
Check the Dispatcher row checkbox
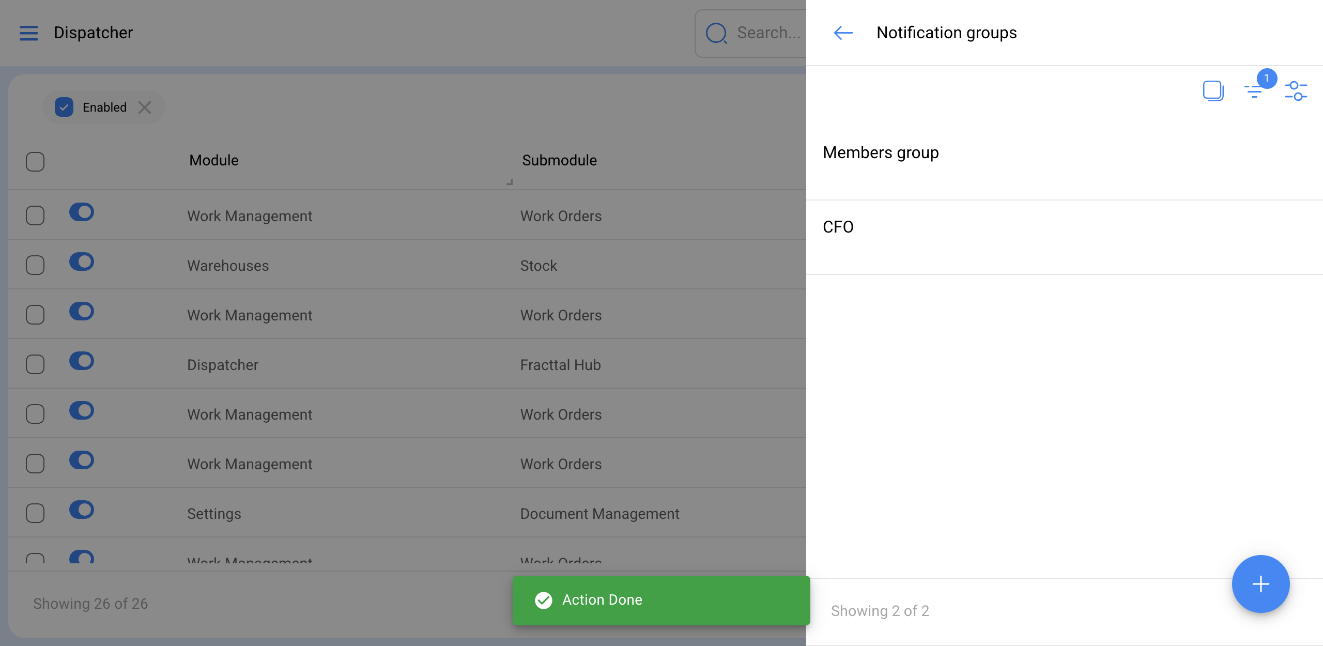pyautogui.click(x=35, y=364)
